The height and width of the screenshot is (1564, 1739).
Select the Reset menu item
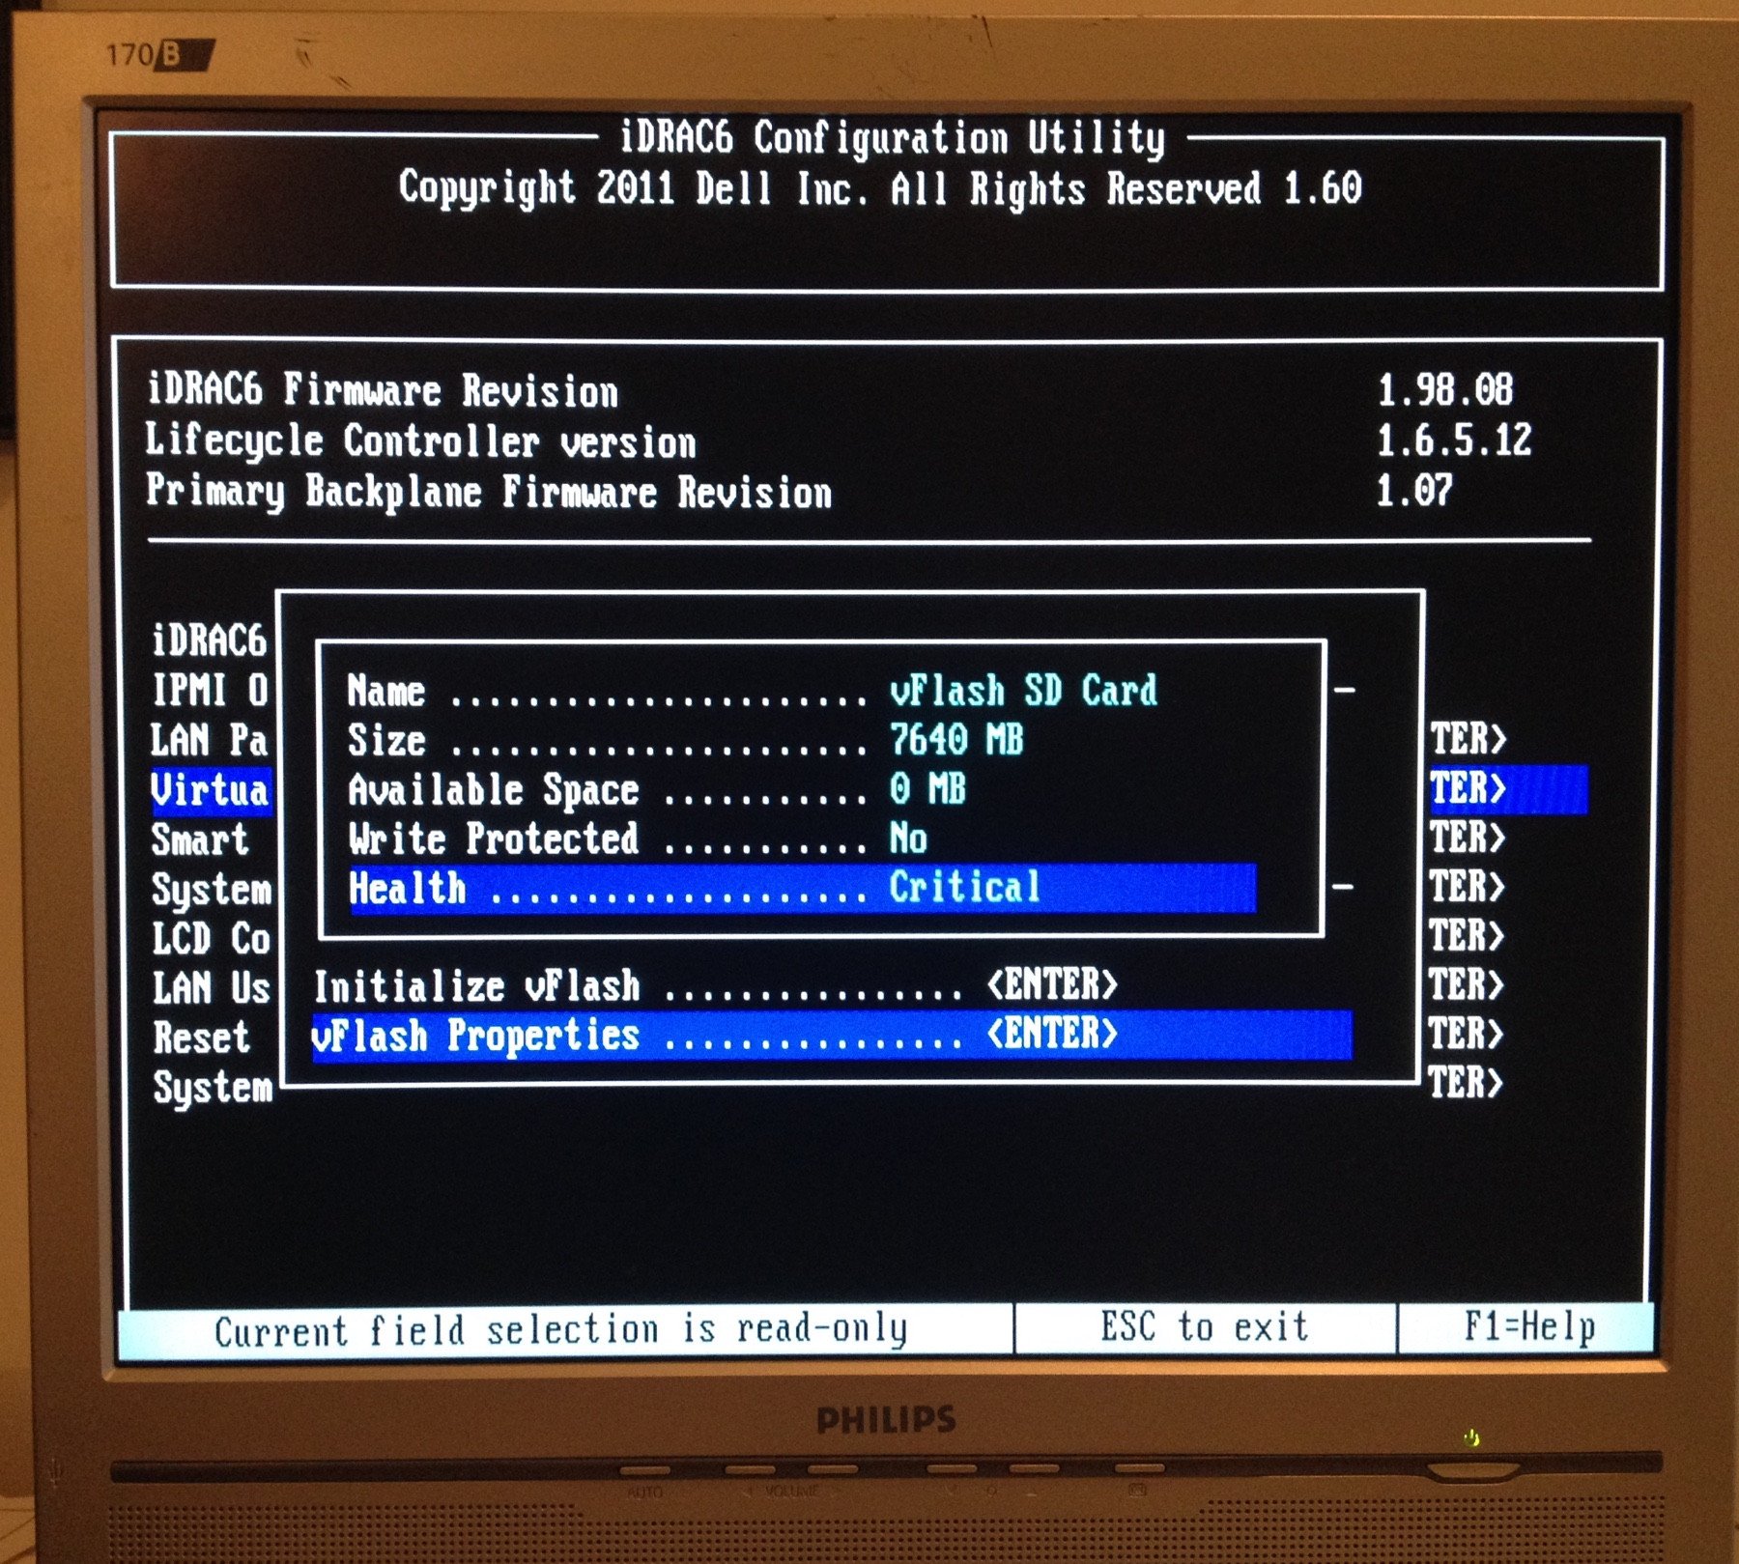point(201,1037)
